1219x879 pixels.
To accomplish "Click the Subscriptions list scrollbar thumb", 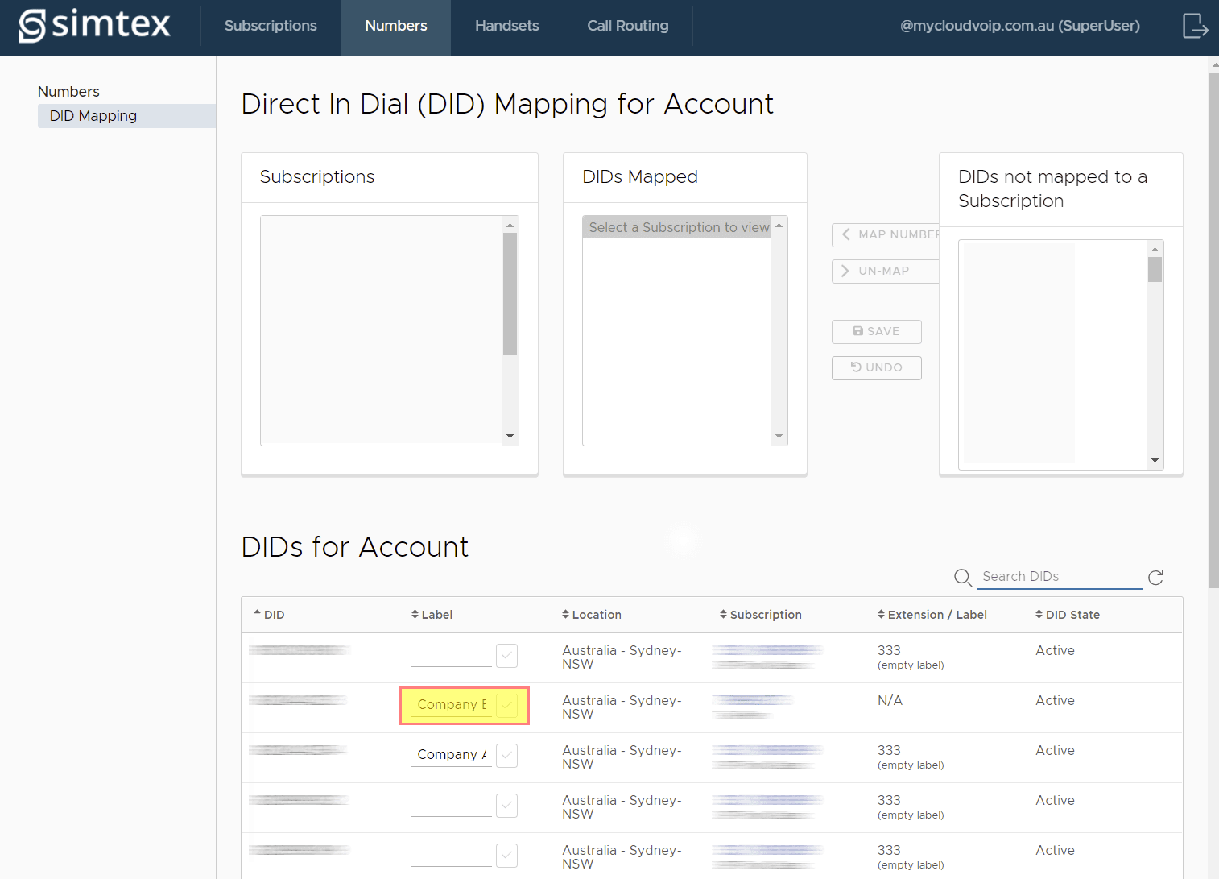I will click(x=510, y=294).
